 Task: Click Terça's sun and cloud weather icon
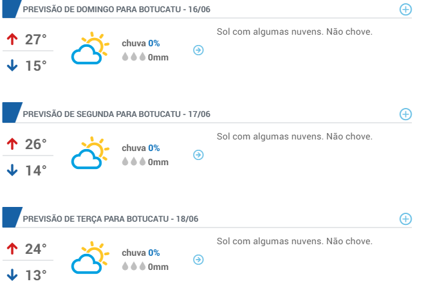click(x=90, y=258)
